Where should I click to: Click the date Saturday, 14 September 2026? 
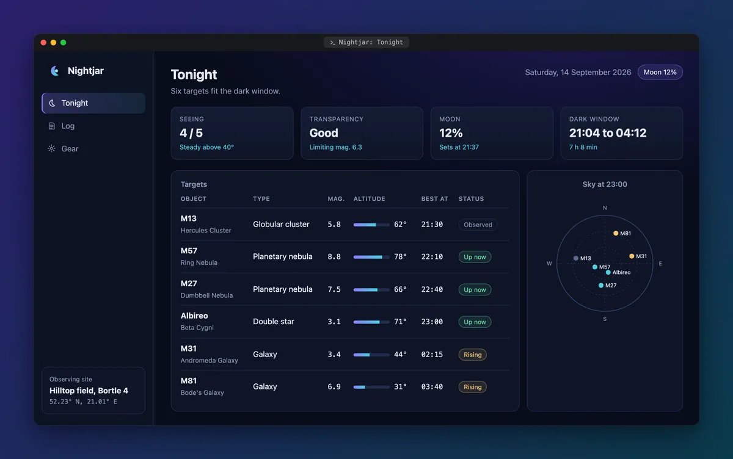pos(578,72)
